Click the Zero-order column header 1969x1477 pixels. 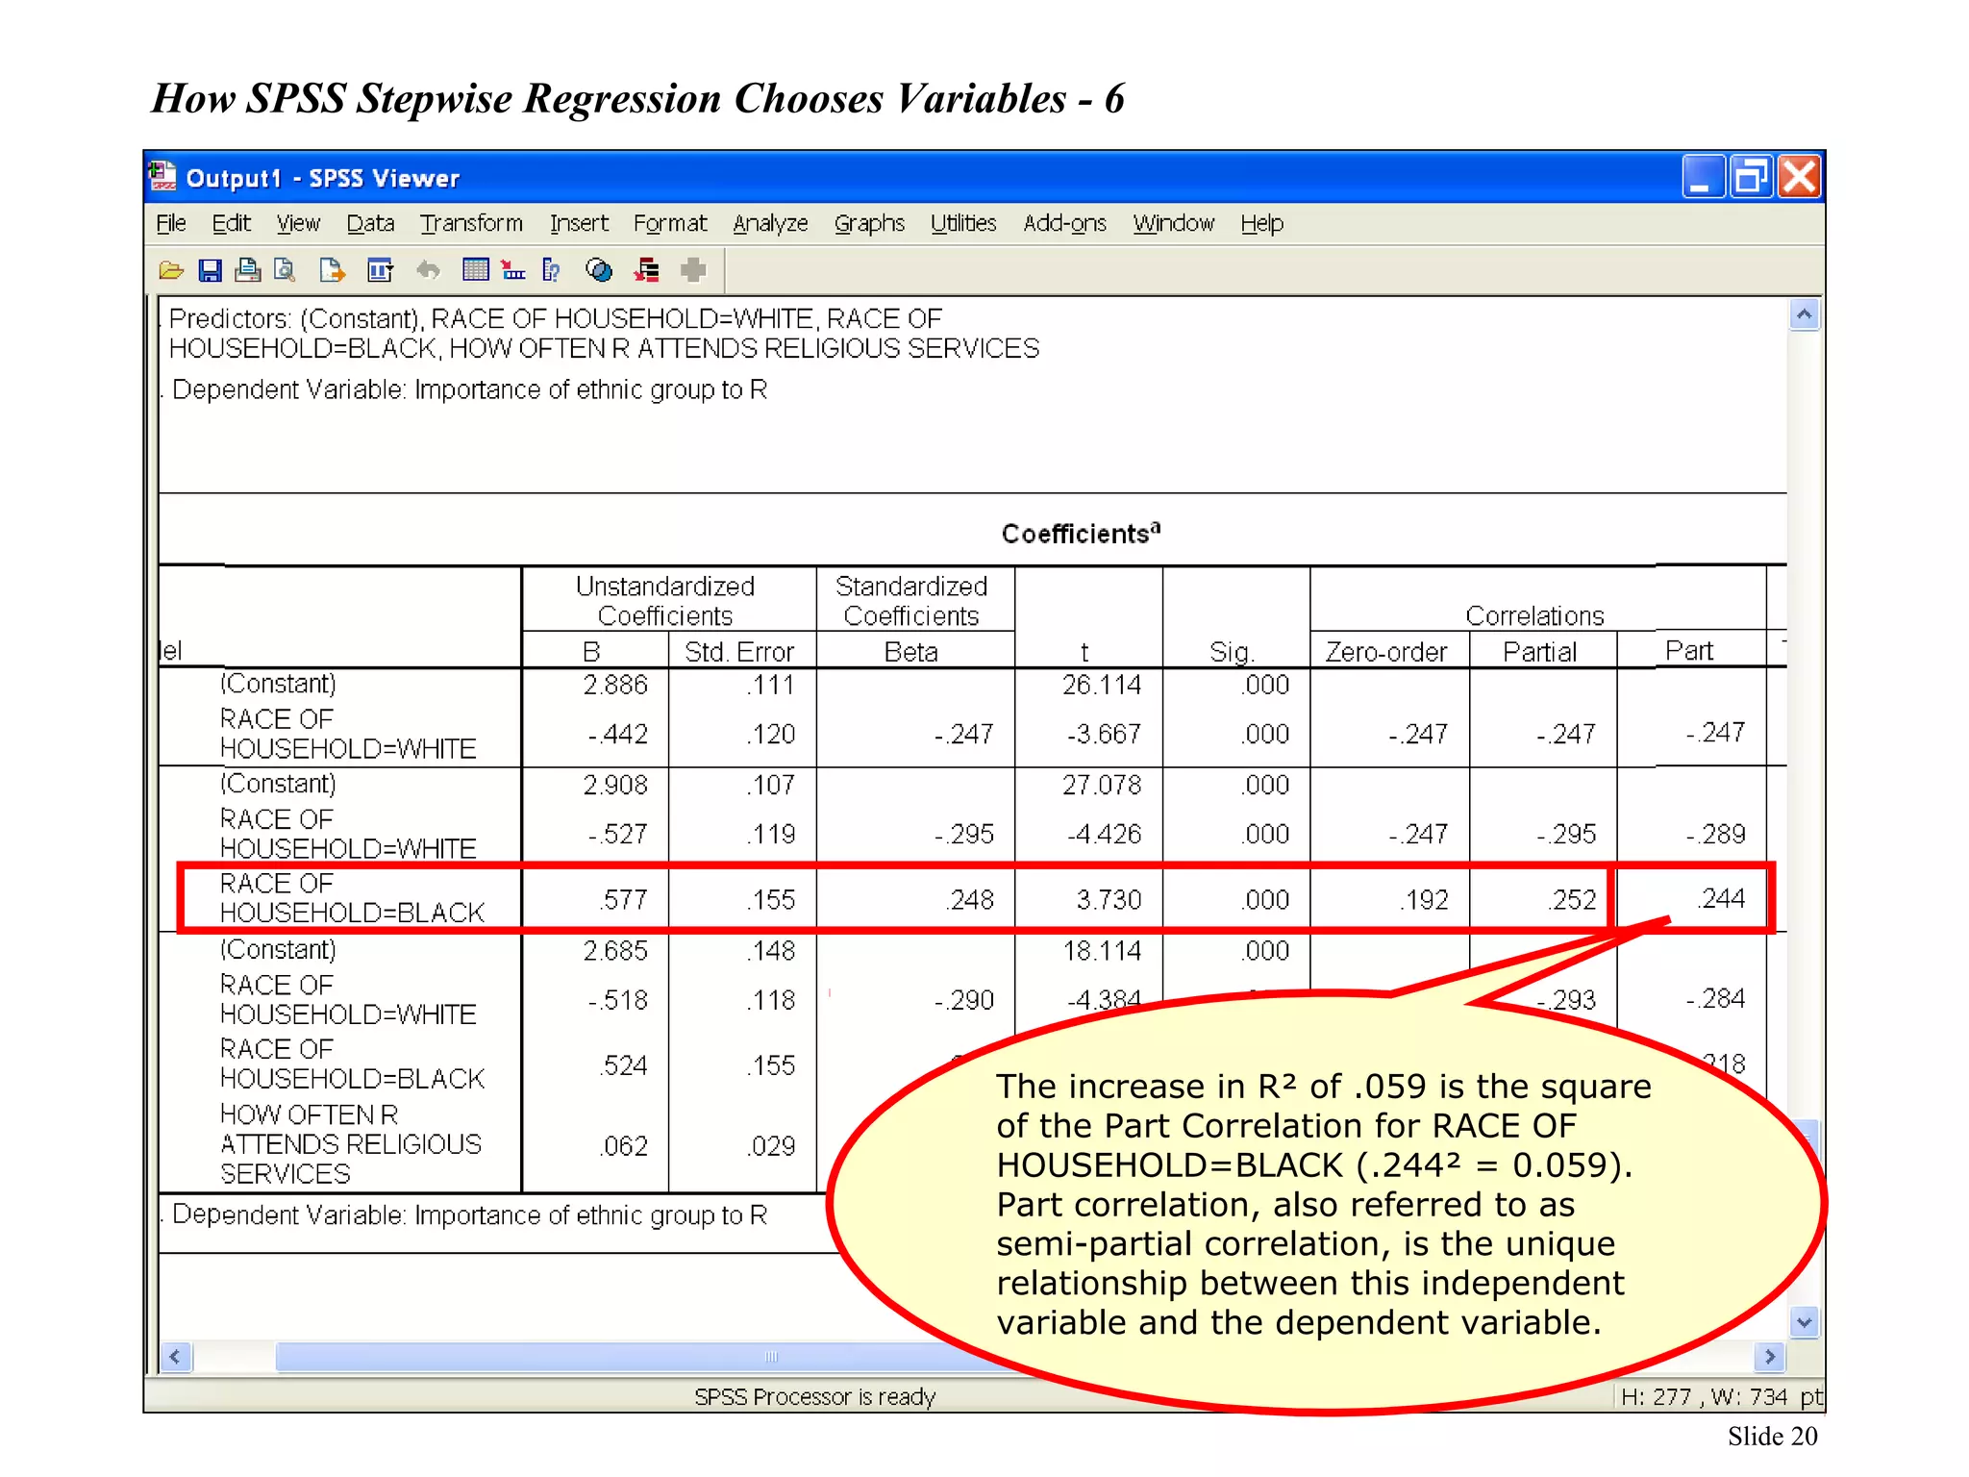(x=1386, y=652)
